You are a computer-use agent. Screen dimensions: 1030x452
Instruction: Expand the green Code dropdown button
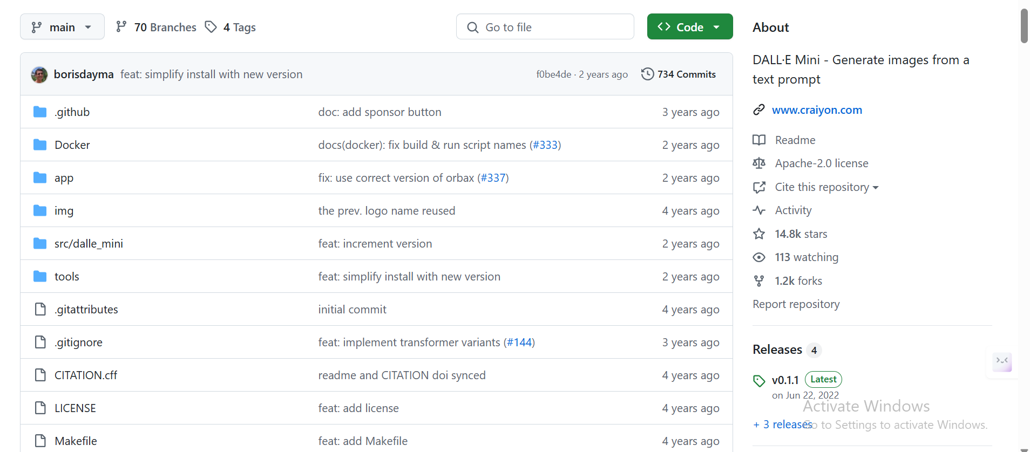(689, 26)
